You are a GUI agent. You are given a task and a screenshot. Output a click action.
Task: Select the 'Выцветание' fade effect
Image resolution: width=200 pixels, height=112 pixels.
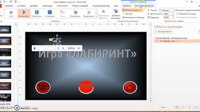[x=89, y=13]
